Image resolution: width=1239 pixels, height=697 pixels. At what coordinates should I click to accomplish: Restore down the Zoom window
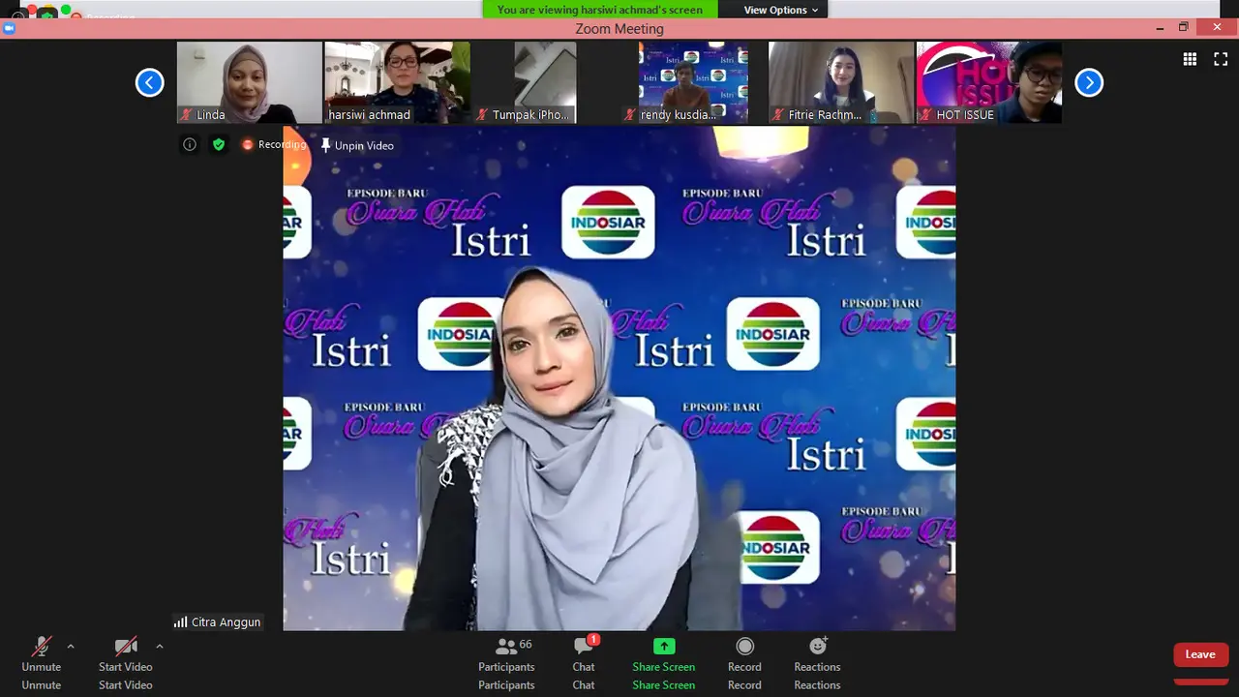tap(1183, 28)
